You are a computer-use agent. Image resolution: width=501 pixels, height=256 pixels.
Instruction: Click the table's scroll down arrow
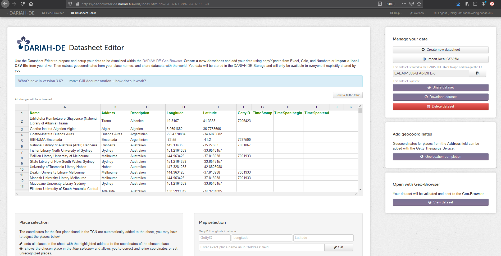360,189
